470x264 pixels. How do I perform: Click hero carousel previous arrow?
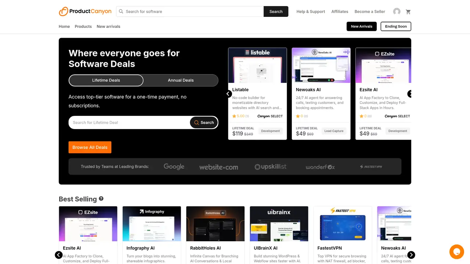point(228,94)
